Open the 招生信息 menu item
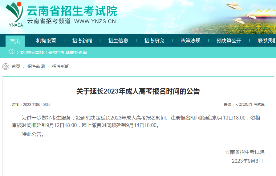276x176 pixels. [118, 41]
